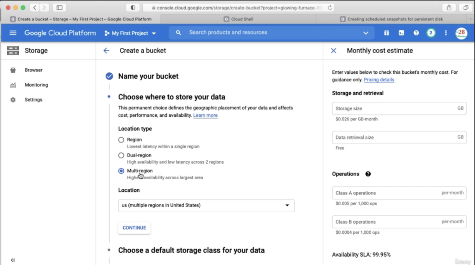Click the Class B operations field
Image resolution: width=475 pixels, height=265 pixels.
point(399,222)
